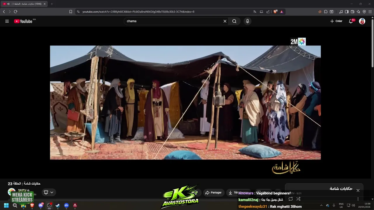The height and width of the screenshot is (210, 374).
Task: Open playlist three-dot options
Action: tap(358, 199)
